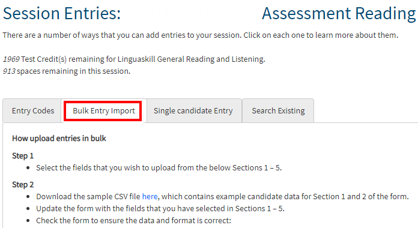Go to the Search Existing tab

coord(278,111)
